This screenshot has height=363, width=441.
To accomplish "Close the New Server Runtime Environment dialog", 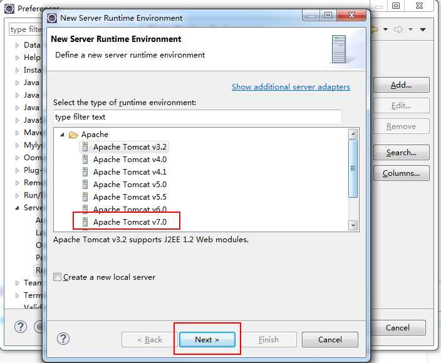I will click(x=351, y=15).
